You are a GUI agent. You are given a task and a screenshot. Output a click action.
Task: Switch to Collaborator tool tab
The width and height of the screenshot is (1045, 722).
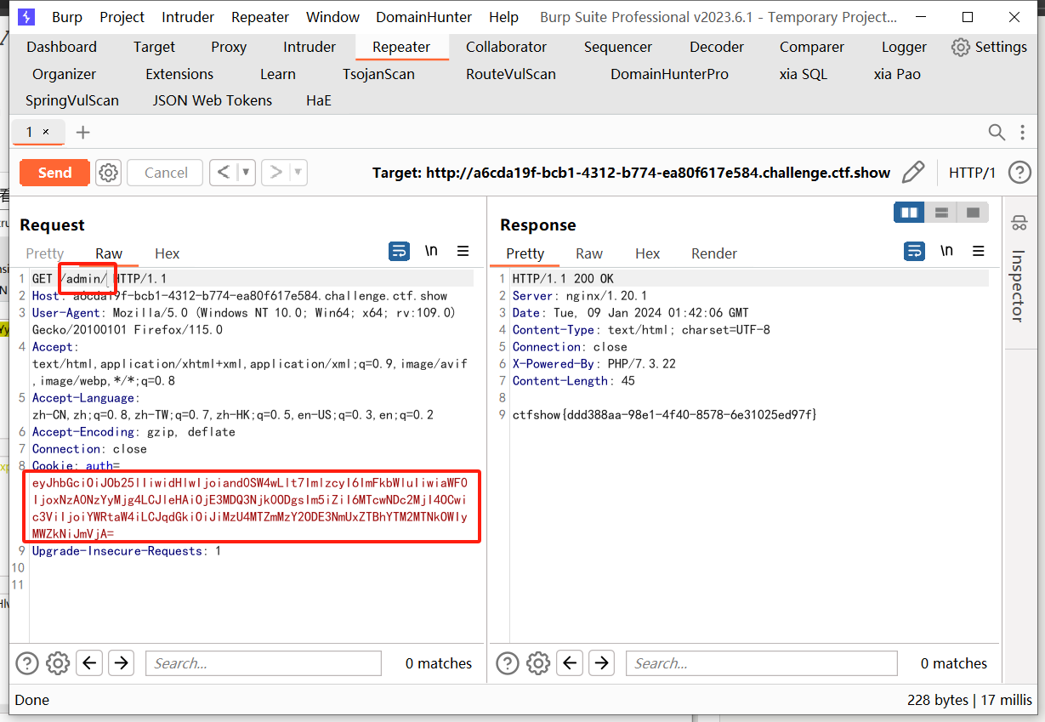point(506,47)
